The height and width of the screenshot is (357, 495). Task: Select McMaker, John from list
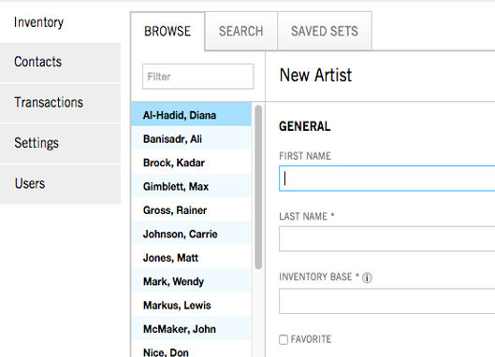pos(191,329)
